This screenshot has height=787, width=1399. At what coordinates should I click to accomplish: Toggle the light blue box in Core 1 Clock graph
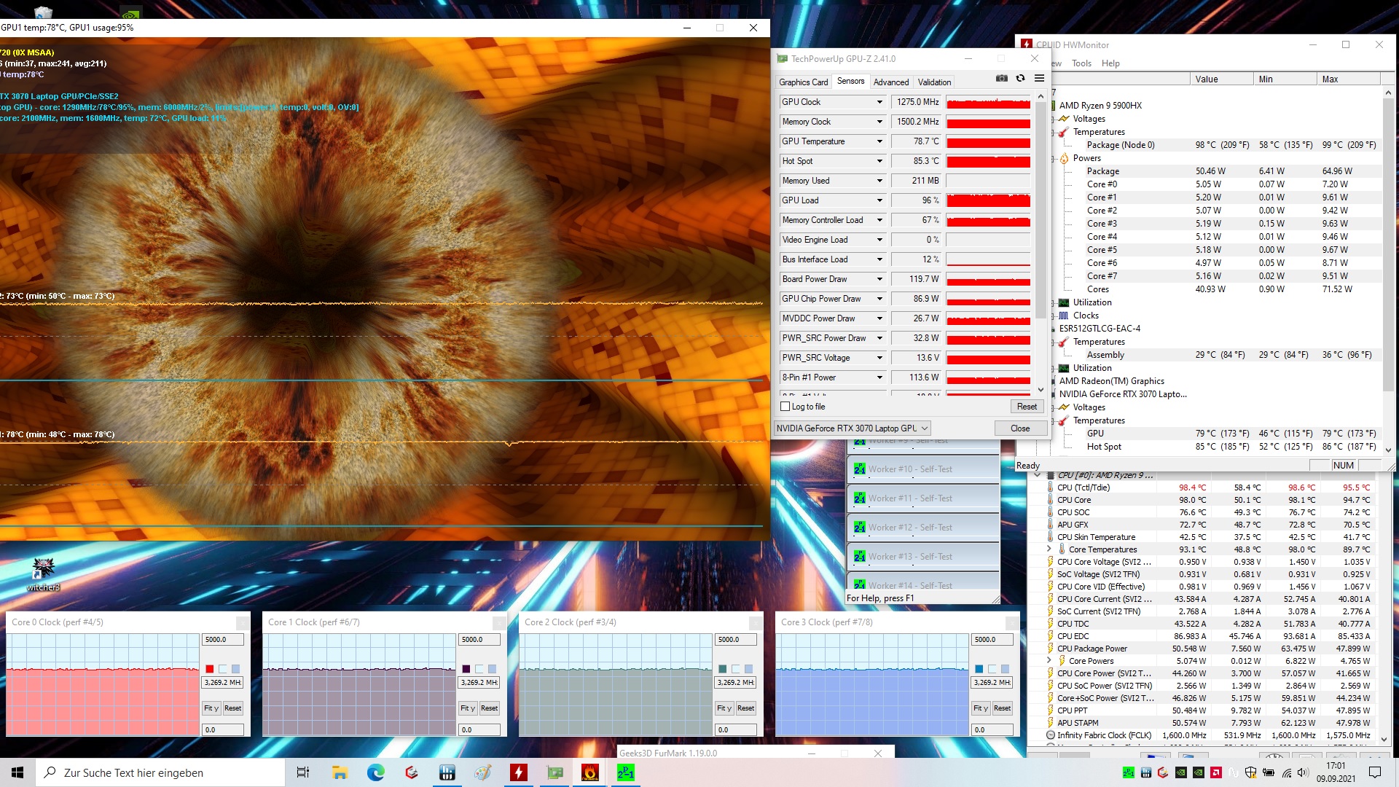tap(493, 669)
